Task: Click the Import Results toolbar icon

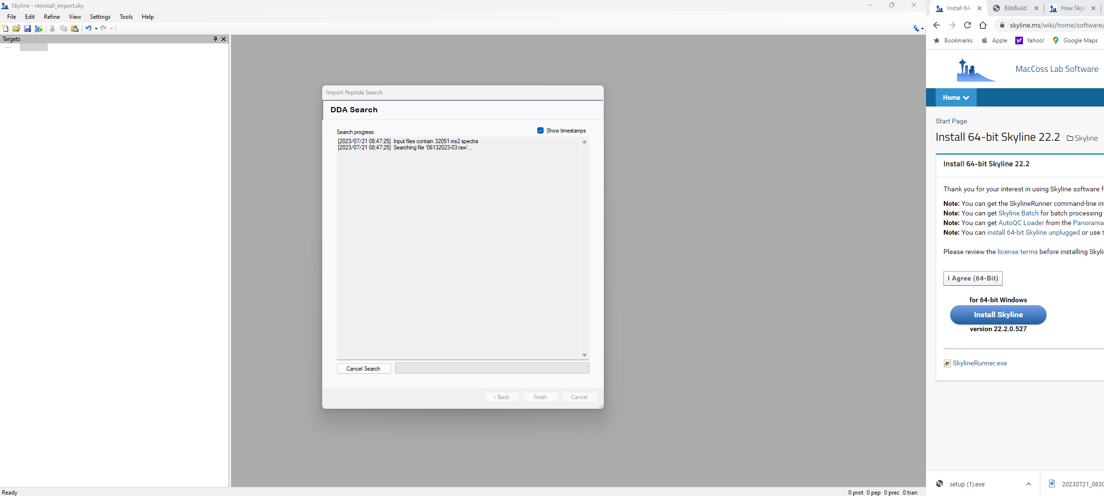Action: (x=39, y=28)
